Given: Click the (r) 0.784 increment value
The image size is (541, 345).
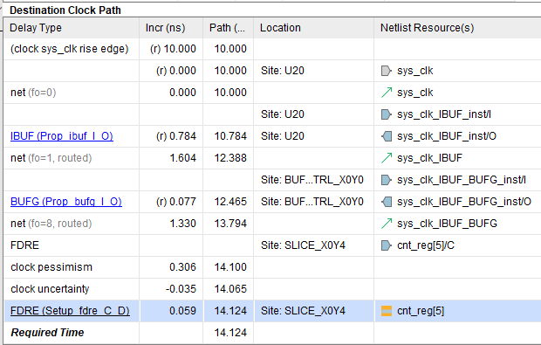Looking at the screenshot, I should [x=176, y=136].
